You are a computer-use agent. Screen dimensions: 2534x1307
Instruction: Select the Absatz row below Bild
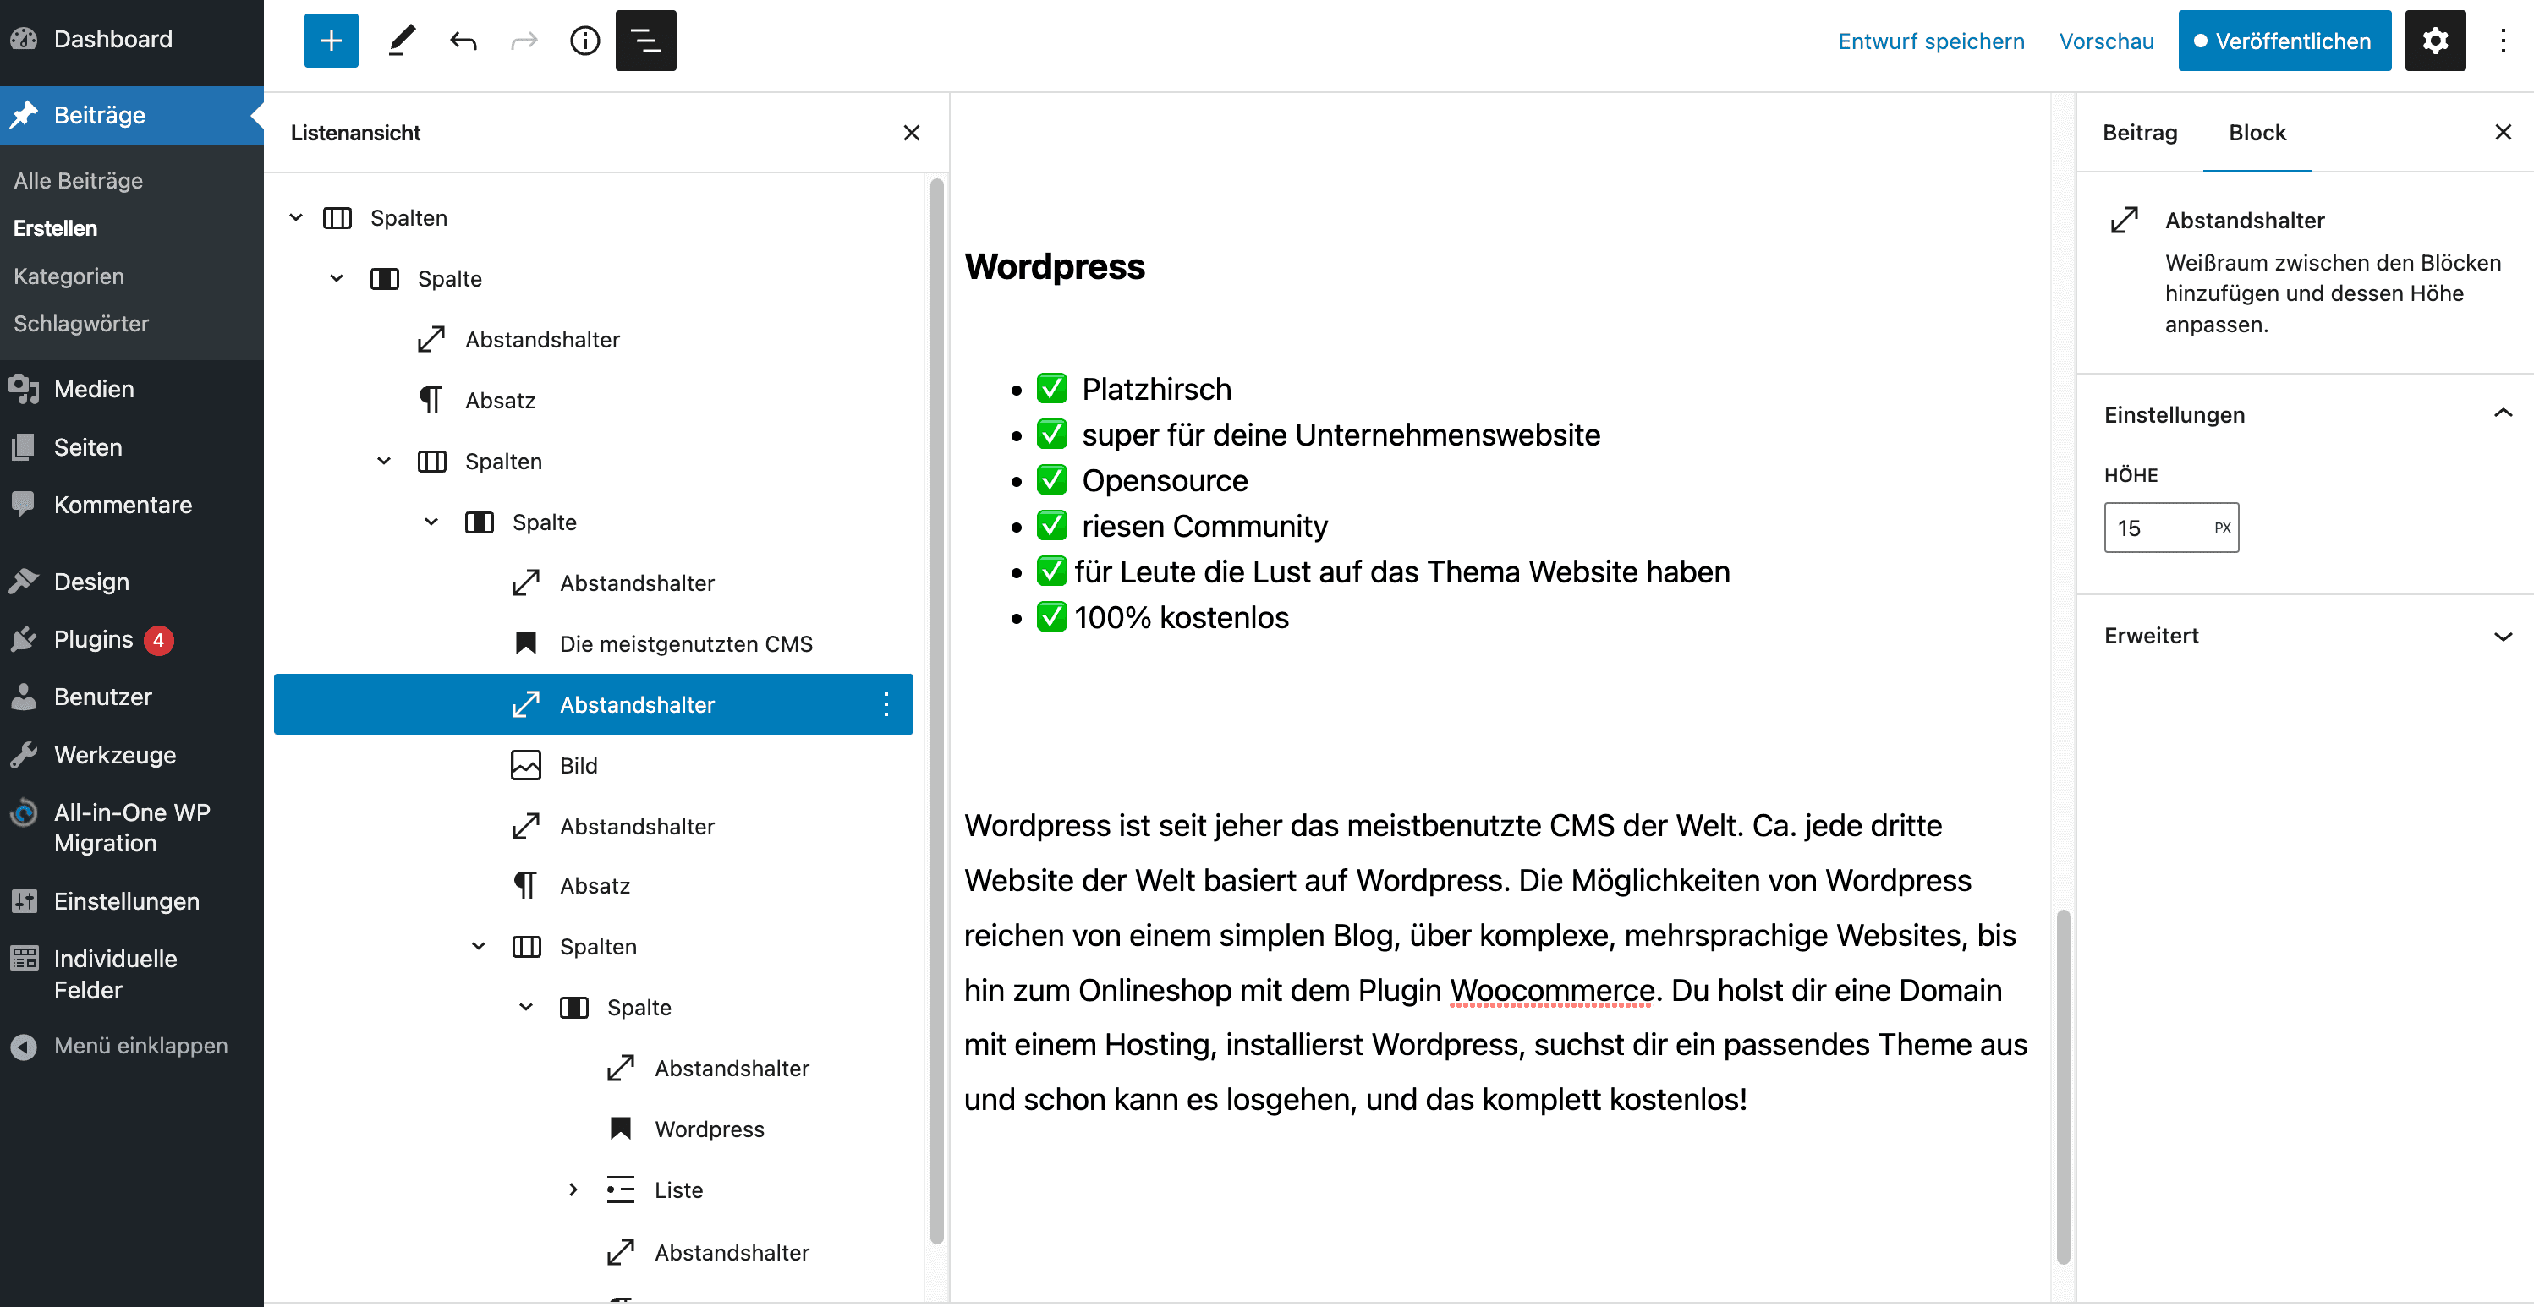(x=593, y=885)
